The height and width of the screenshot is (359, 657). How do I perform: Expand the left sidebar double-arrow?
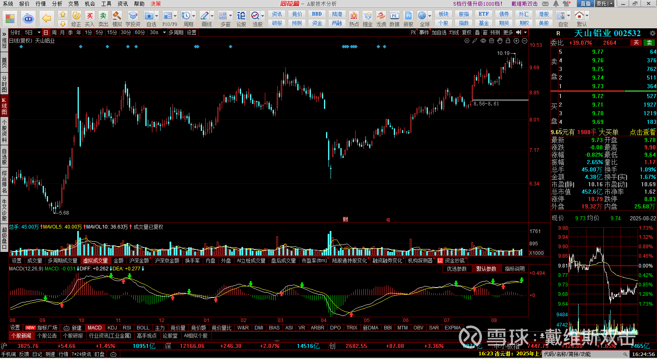(x=4, y=34)
